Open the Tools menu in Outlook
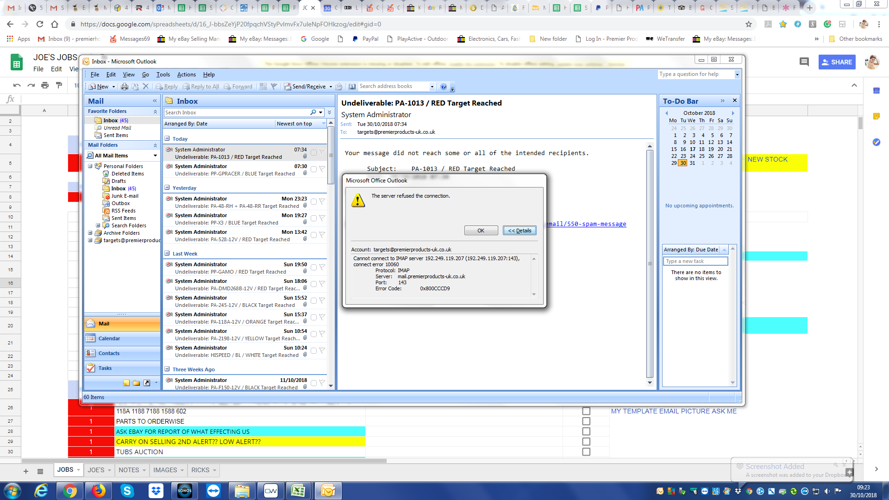 tap(163, 75)
